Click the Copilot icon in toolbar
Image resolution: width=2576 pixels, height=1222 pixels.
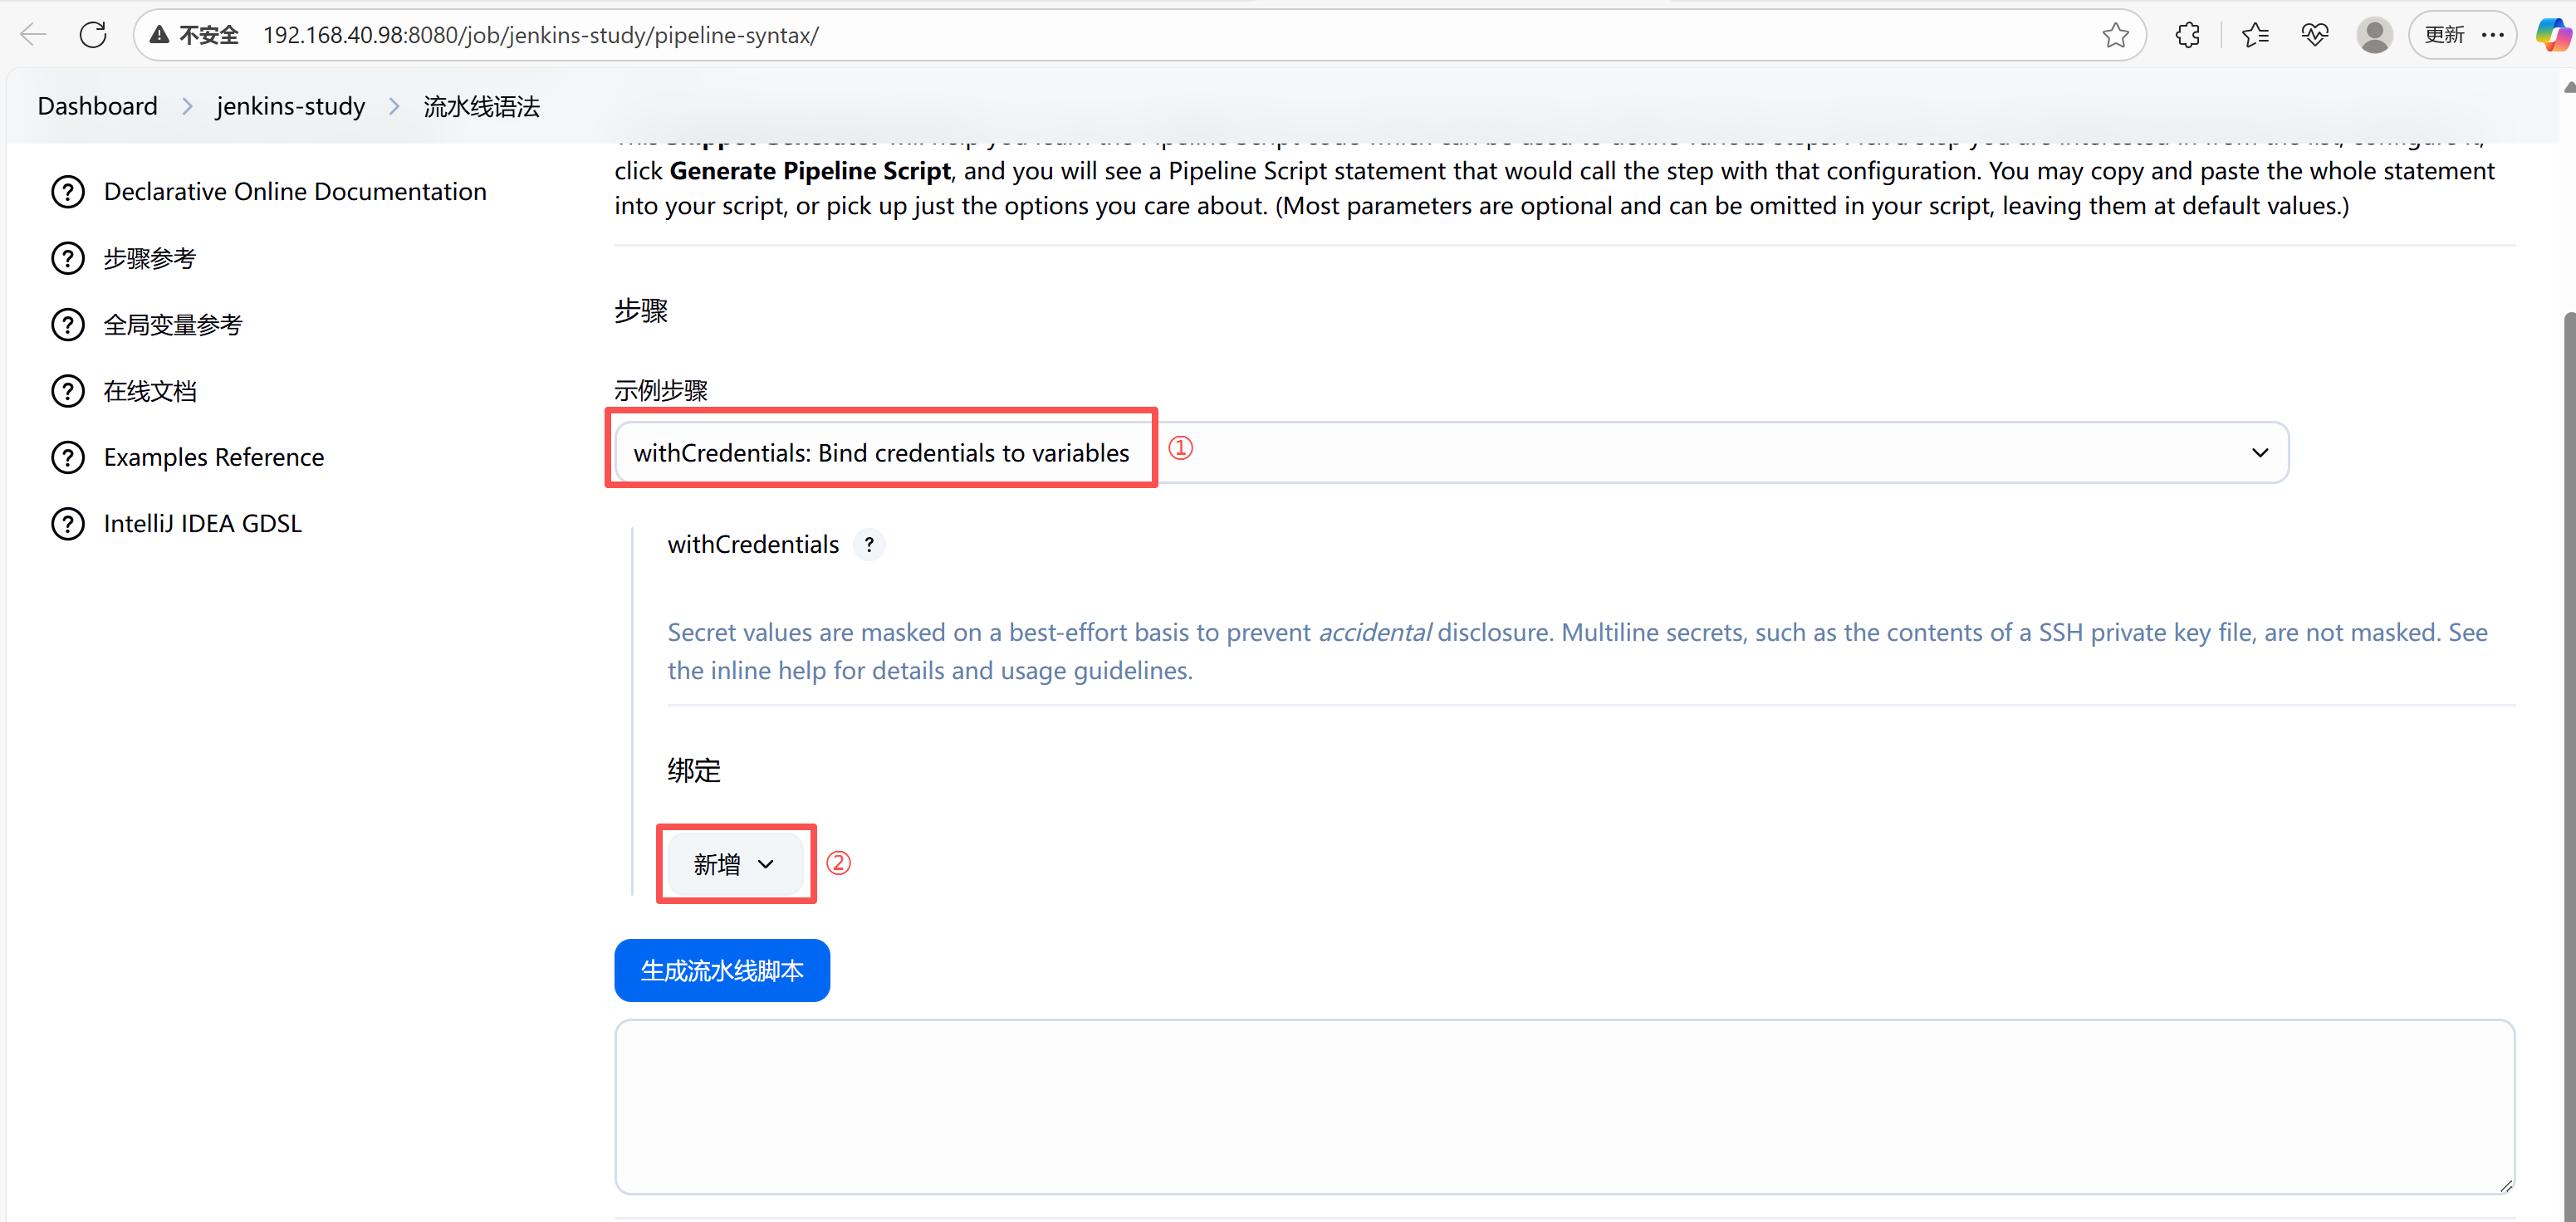pyautogui.click(x=2553, y=35)
